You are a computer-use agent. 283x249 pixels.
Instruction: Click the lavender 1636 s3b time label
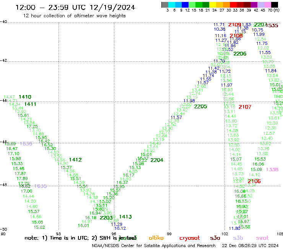26,144
